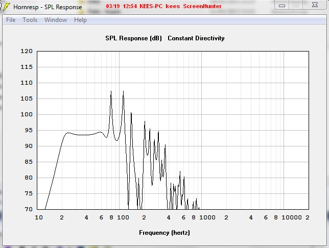The width and height of the screenshot is (329, 248).
Task: Open the File menu
Action: pyautogui.click(x=11, y=20)
